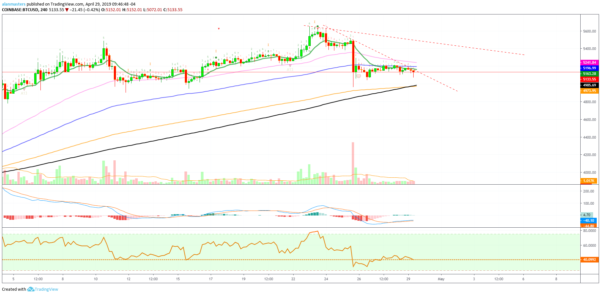
Task: Select the orange 4973.95 price tag
Action: click(x=589, y=91)
